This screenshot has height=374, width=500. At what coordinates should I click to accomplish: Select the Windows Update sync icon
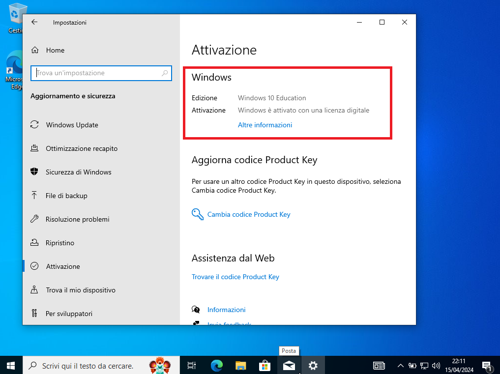34,125
